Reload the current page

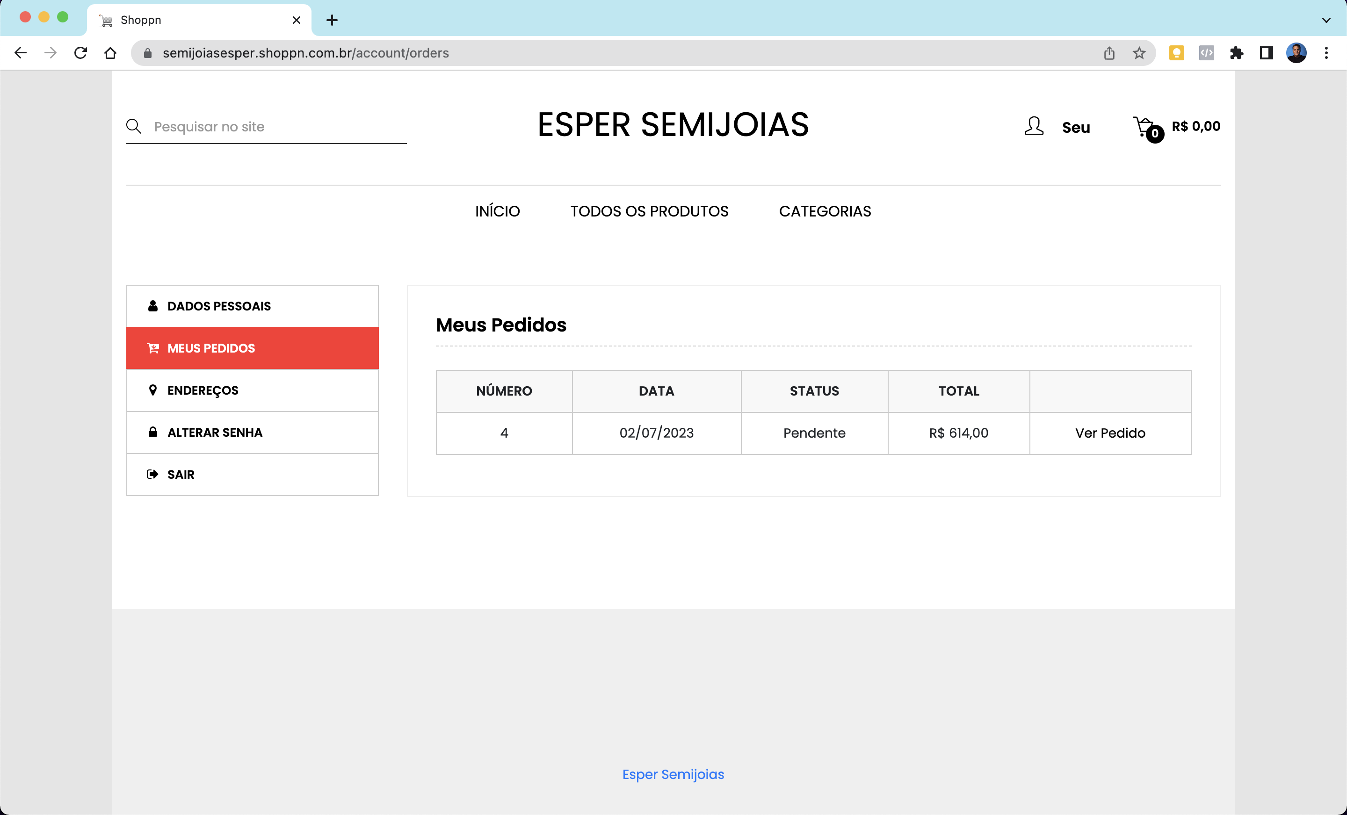[x=80, y=53]
